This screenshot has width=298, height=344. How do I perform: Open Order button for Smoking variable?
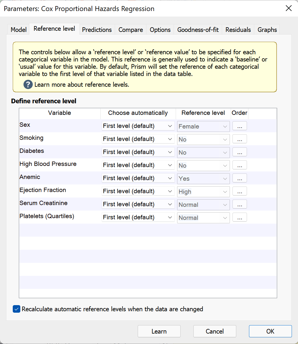pos(239,139)
